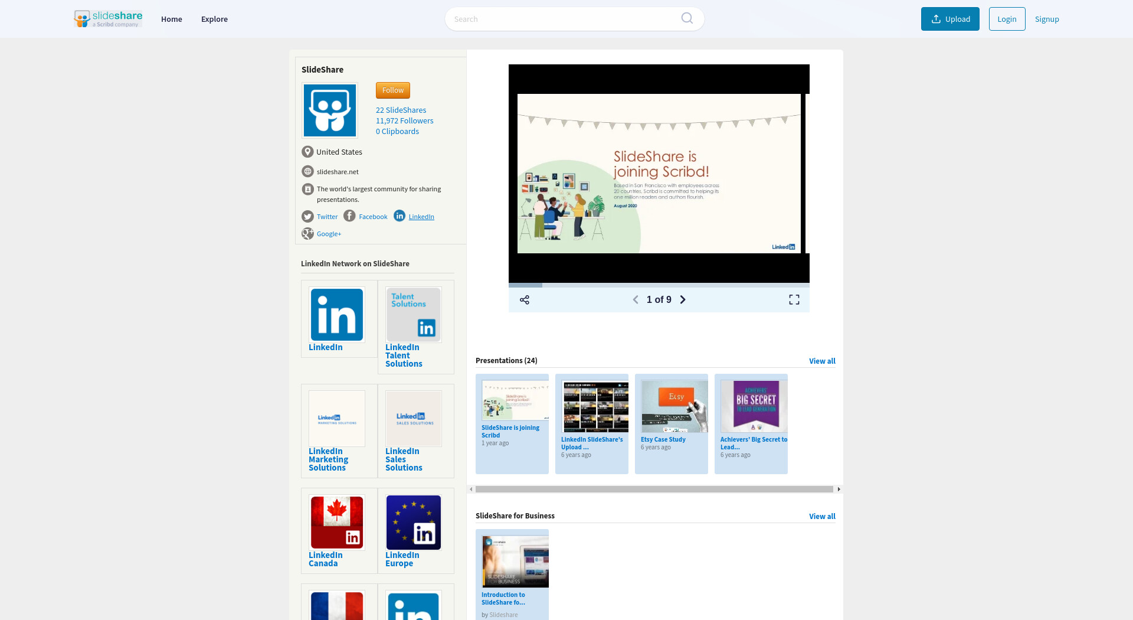Click the scrollbar left arrow
This screenshot has width=1133, height=620.
(471, 490)
